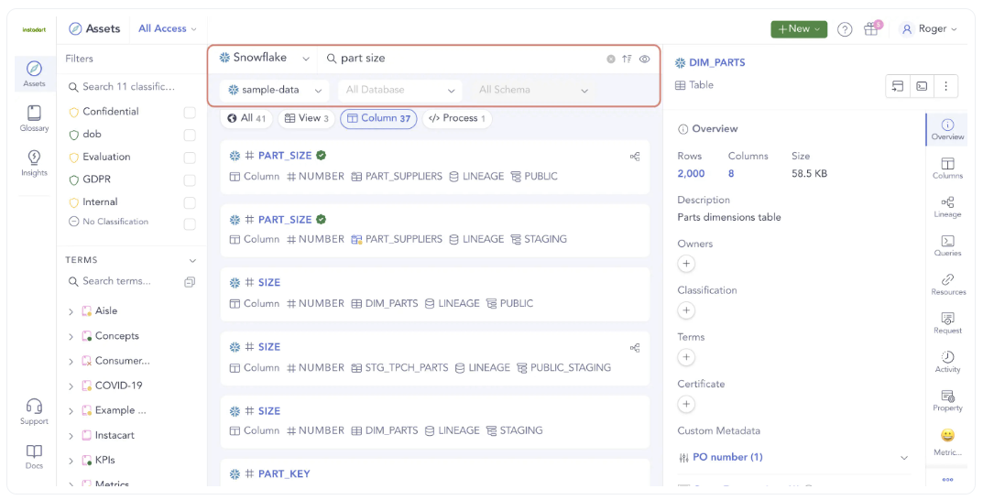The image size is (983, 500).
Task: Check the Confidential classification checkbox
Action: coord(190,113)
